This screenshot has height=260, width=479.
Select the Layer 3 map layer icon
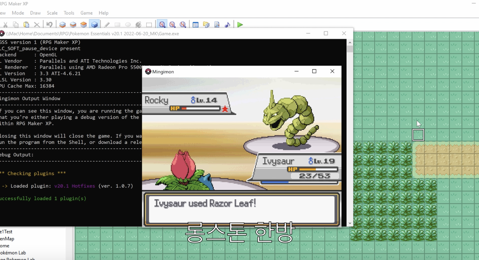[x=84, y=25]
